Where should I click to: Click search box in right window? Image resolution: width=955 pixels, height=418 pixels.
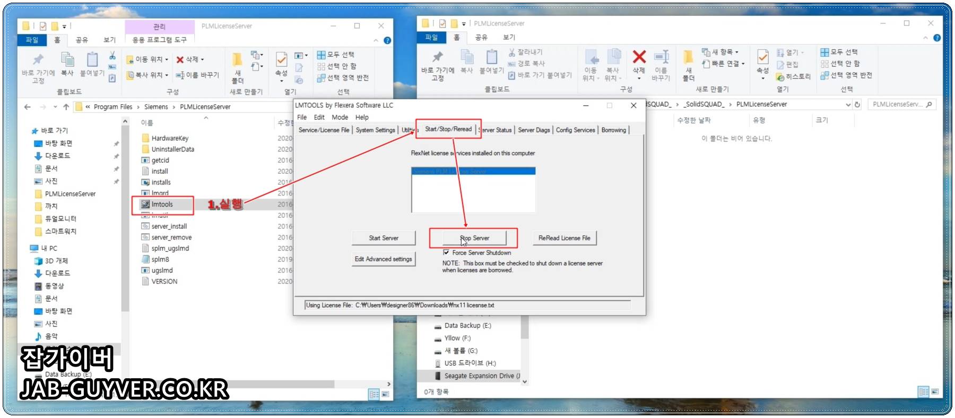click(x=902, y=104)
